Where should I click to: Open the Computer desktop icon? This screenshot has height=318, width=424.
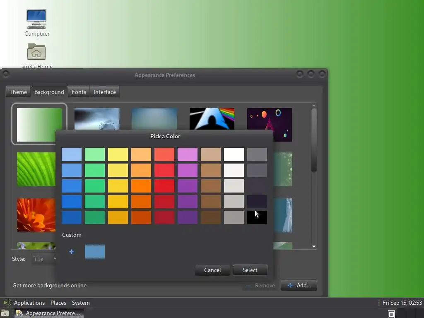click(36, 23)
